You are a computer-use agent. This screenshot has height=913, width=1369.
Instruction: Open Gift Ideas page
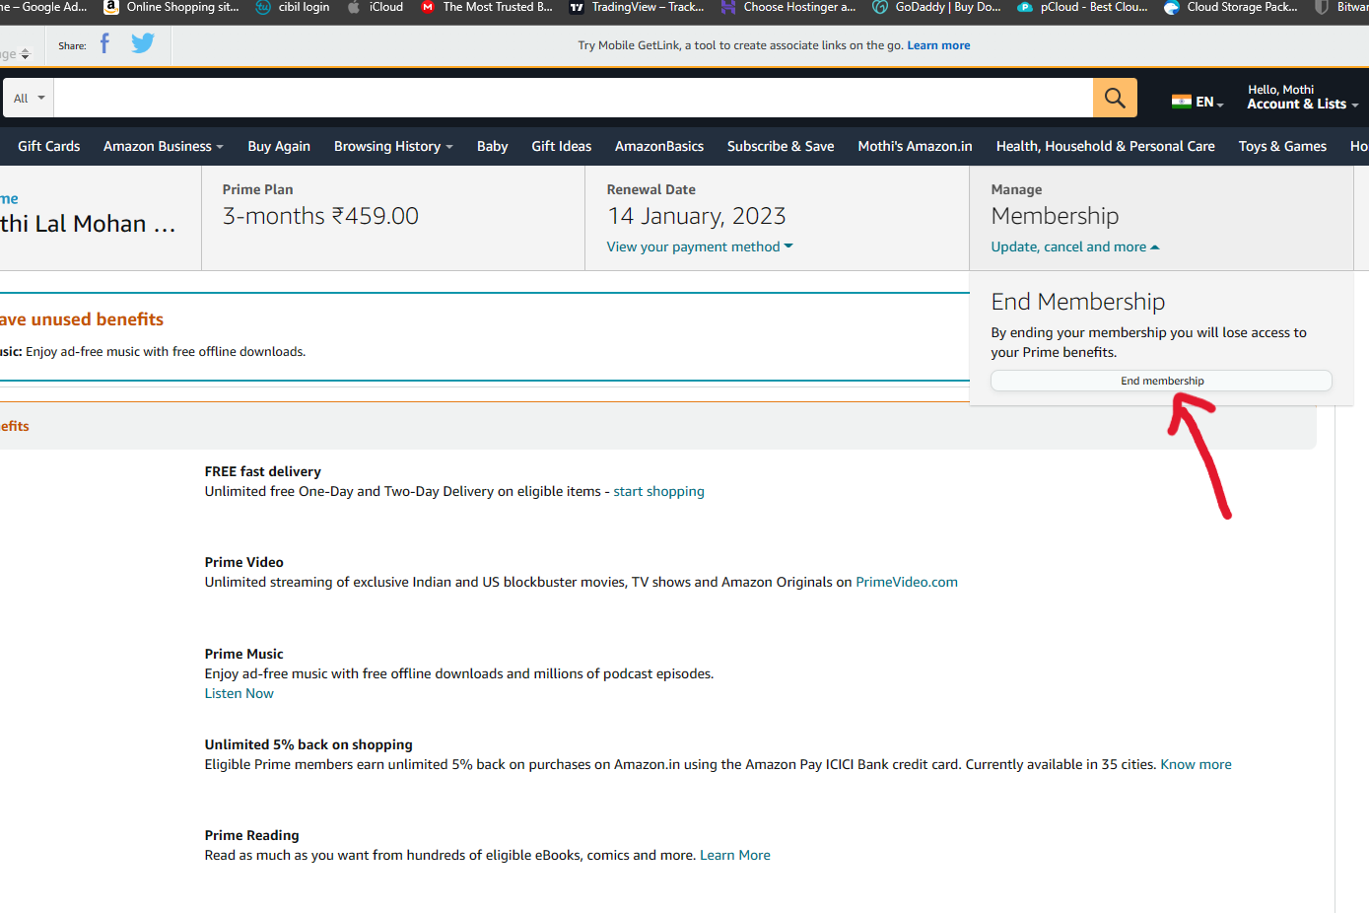click(x=562, y=146)
